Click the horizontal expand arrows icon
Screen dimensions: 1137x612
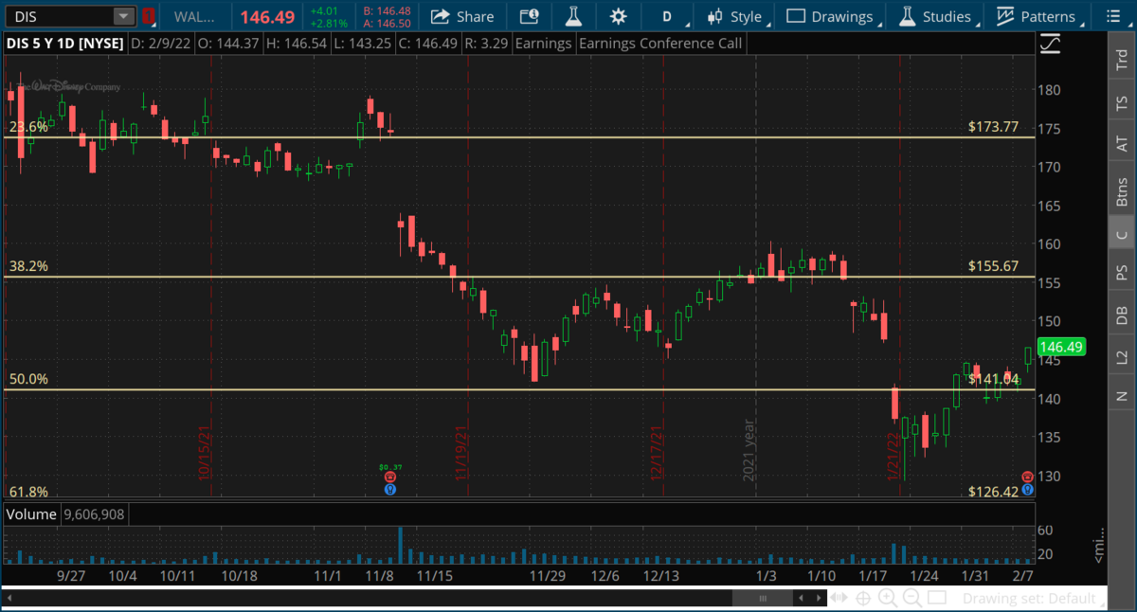point(839,598)
